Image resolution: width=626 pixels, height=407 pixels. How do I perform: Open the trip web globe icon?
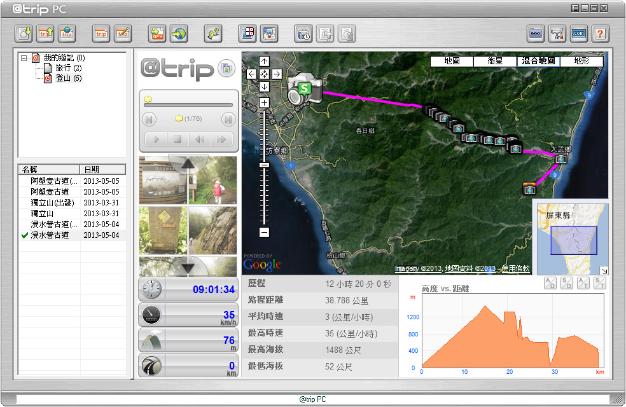click(x=67, y=34)
